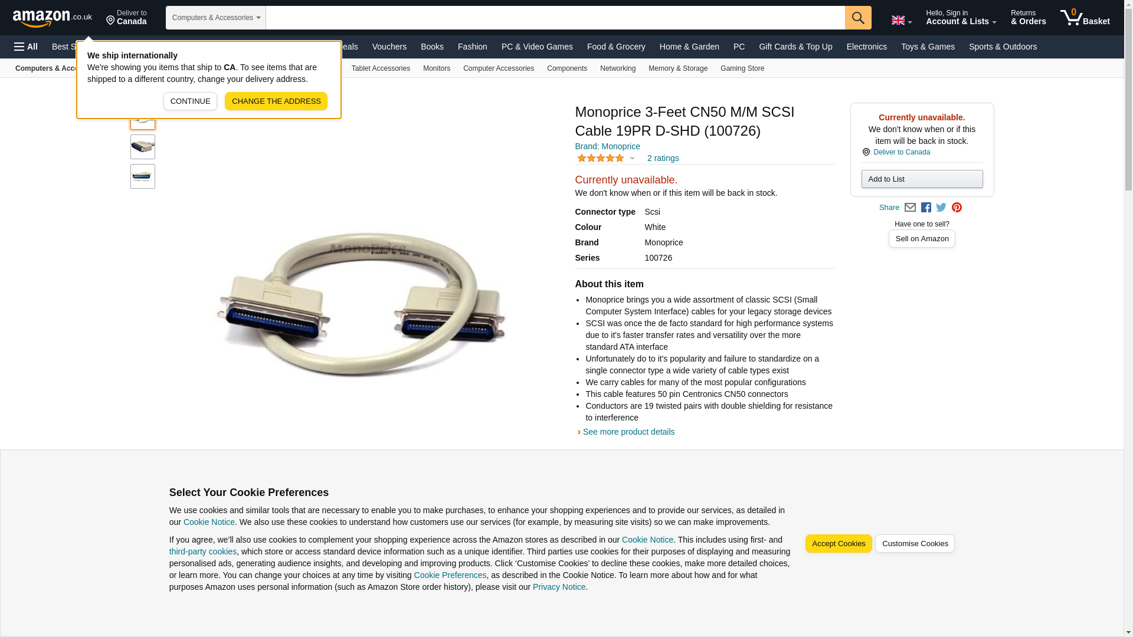This screenshot has width=1133, height=637.
Task: Select the second cable thumbnail image
Action: [x=143, y=147]
